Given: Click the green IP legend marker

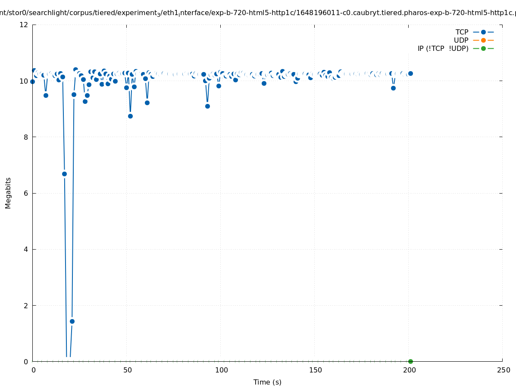Looking at the screenshot, I should [483, 48].
